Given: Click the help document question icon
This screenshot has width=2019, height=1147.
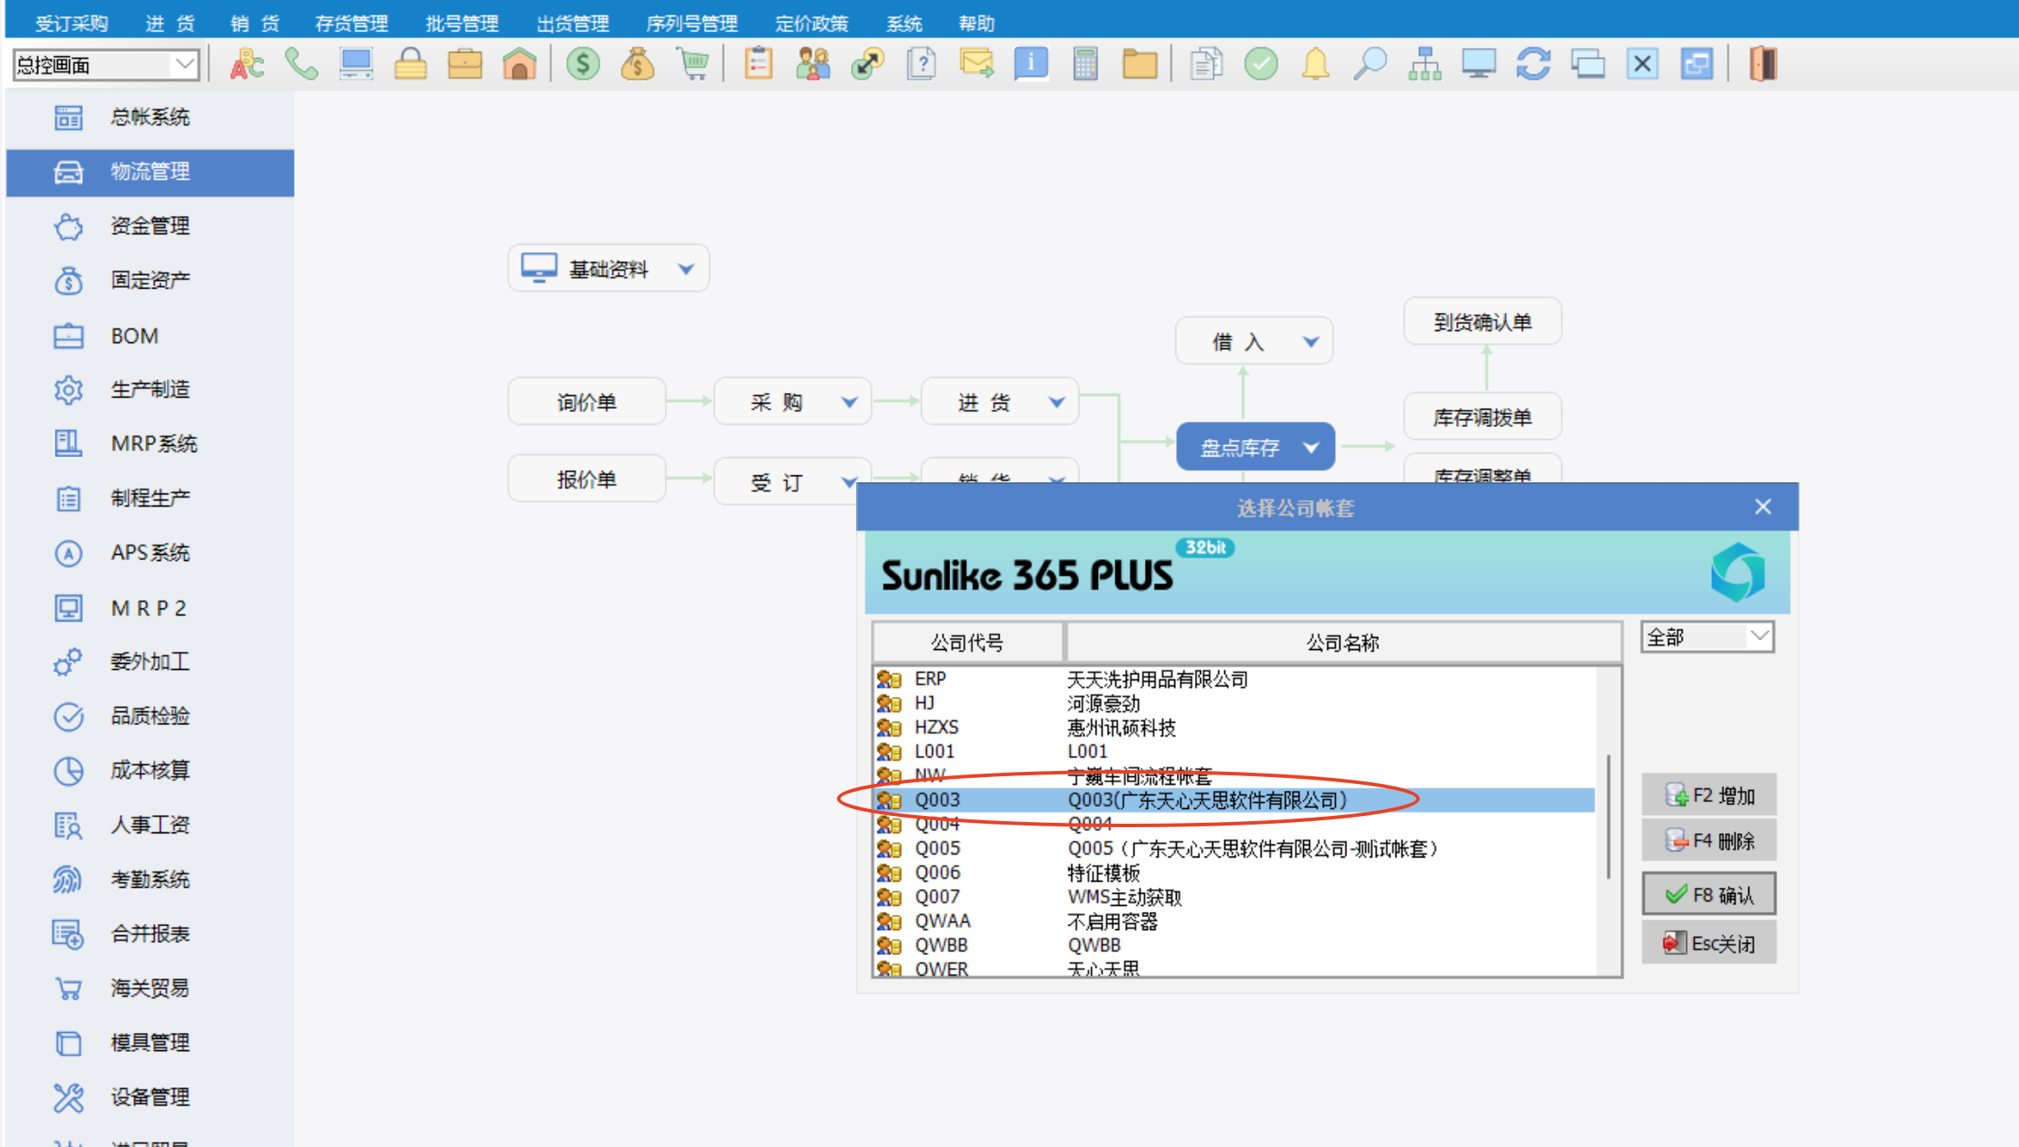Looking at the screenshot, I should (922, 64).
